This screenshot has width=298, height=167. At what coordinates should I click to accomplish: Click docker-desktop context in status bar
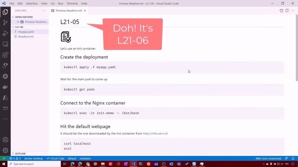click(x=34, y=159)
